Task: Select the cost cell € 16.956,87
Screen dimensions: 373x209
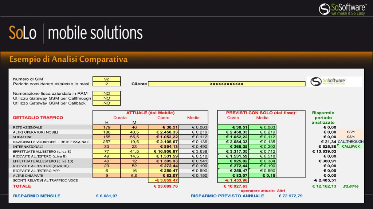Action: [164, 151]
